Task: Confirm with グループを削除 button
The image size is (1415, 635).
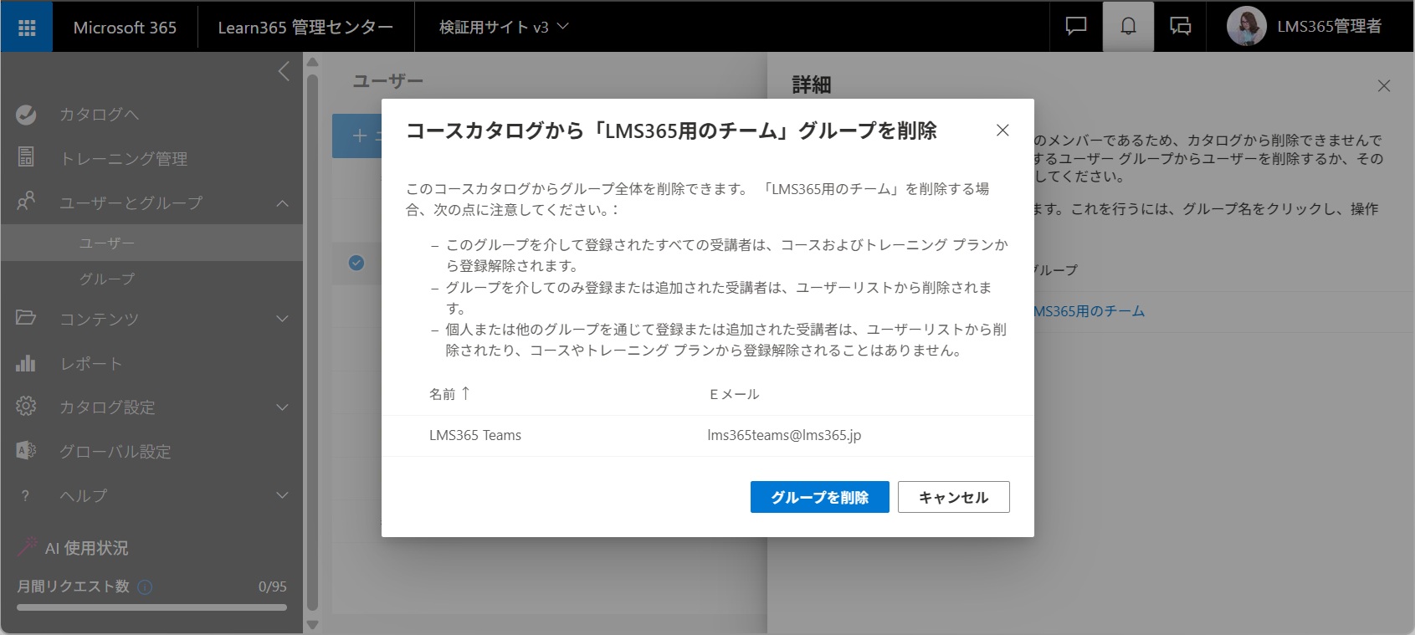Action: coord(820,497)
